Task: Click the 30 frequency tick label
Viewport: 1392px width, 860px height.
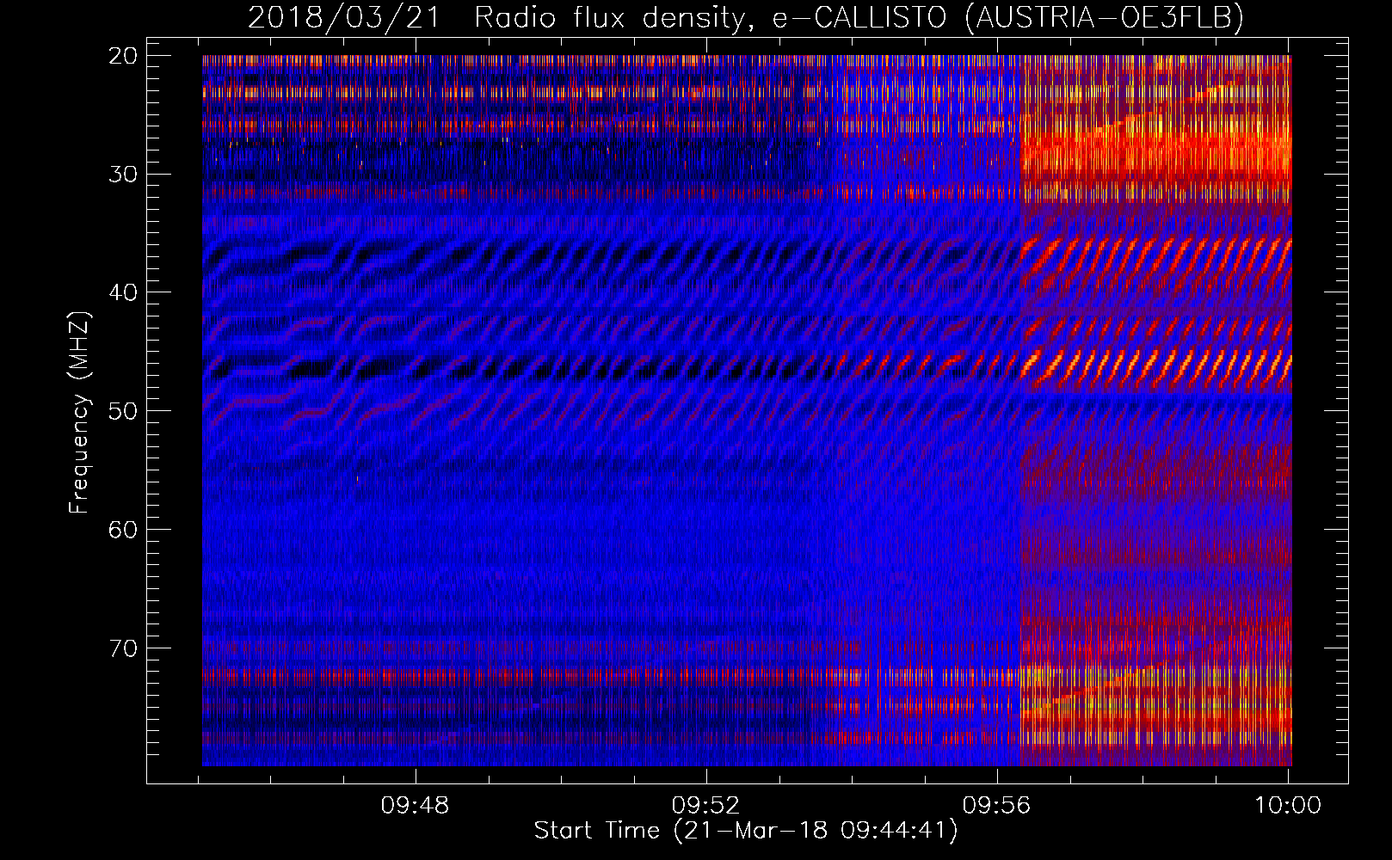Action: (x=123, y=174)
